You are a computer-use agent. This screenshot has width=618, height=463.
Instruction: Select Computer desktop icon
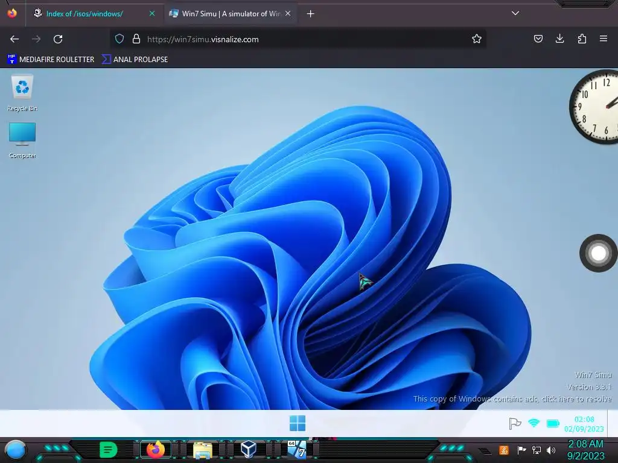tap(22, 140)
